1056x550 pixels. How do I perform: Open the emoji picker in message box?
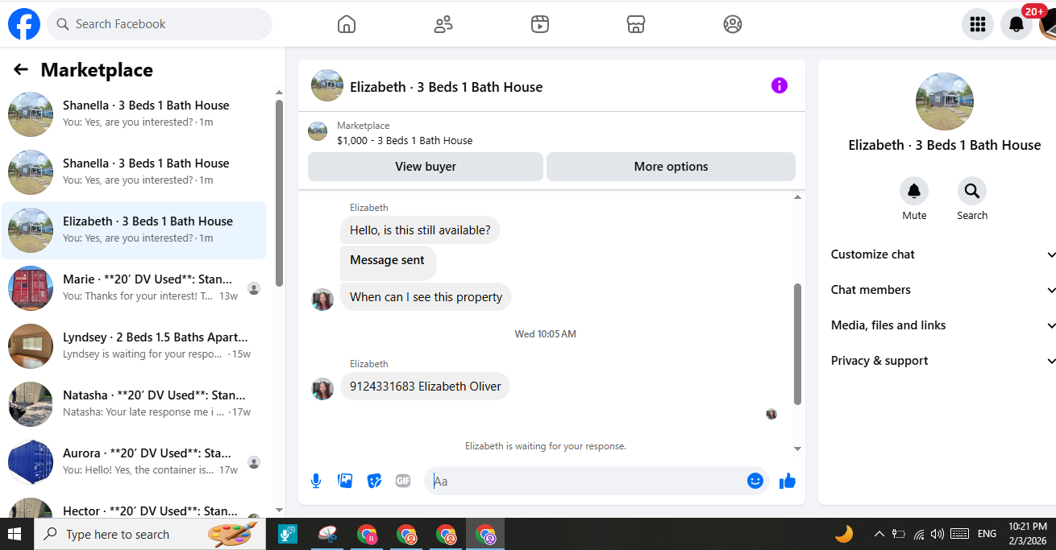(x=755, y=481)
